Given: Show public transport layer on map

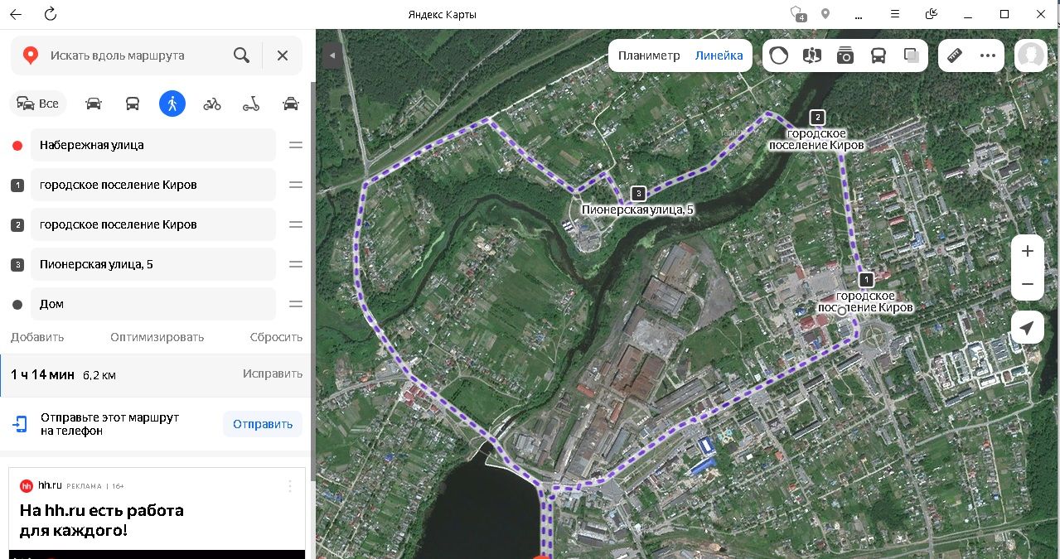Looking at the screenshot, I should pyautogui.click(x=878, y=55).
